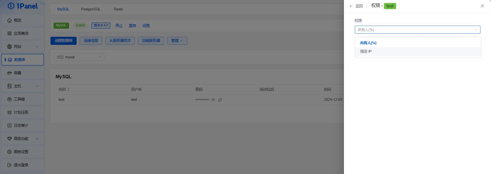Open the 管理 dropdown button
The height and width of the screenshot is (174, 491).
tap(177, 41)
